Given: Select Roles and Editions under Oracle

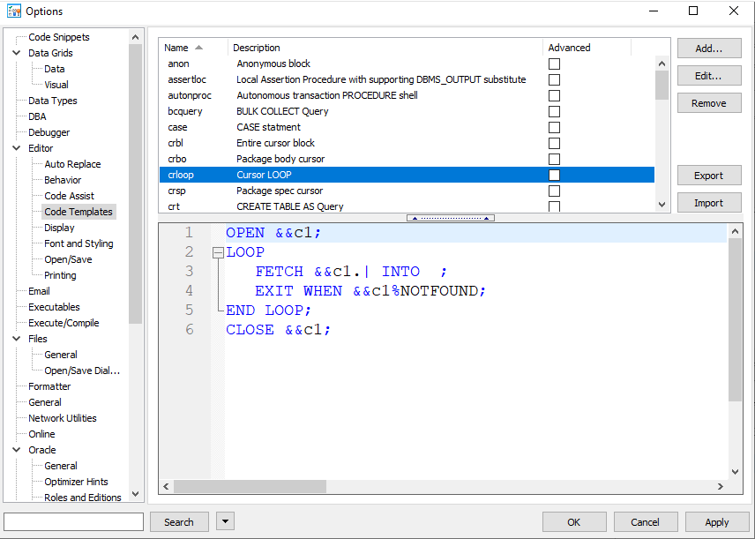Looking at the screenshot, I should [82, 498].
